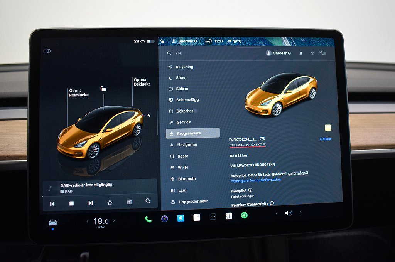Screen dimensions: 395x262
Task: Raise cabin temperature with right chevron
Action: [114, 221]
